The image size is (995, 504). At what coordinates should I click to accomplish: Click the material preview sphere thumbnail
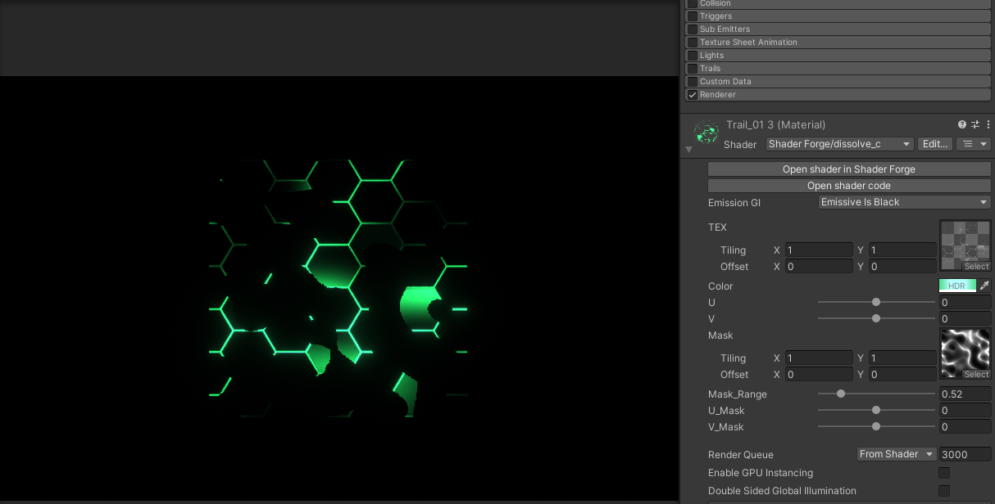(x=706, y=133)
